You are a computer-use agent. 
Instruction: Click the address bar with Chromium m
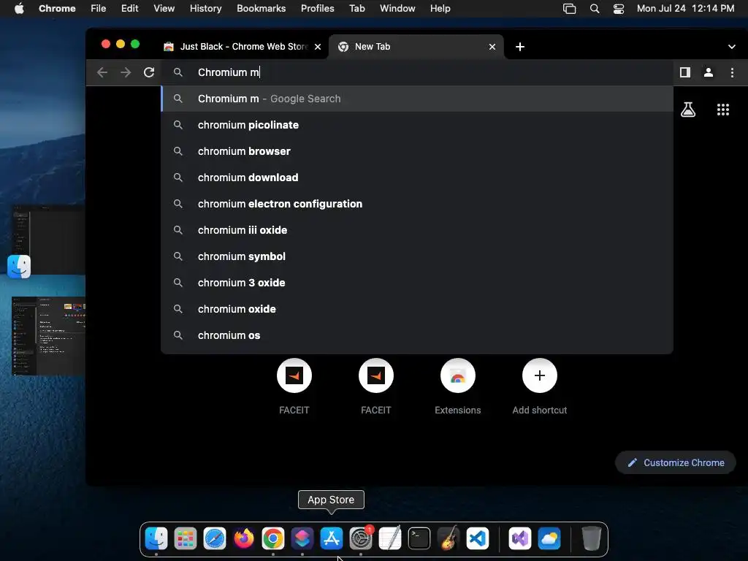pos(418,72)
